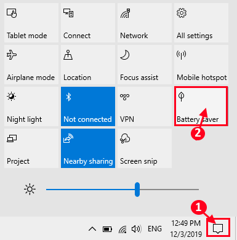
Task: Open the ENG language selector
Action: point(155,229)
